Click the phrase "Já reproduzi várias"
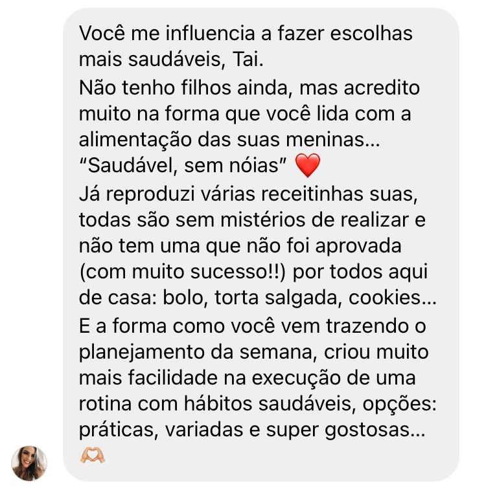497x492 pixels. point(167,194)
